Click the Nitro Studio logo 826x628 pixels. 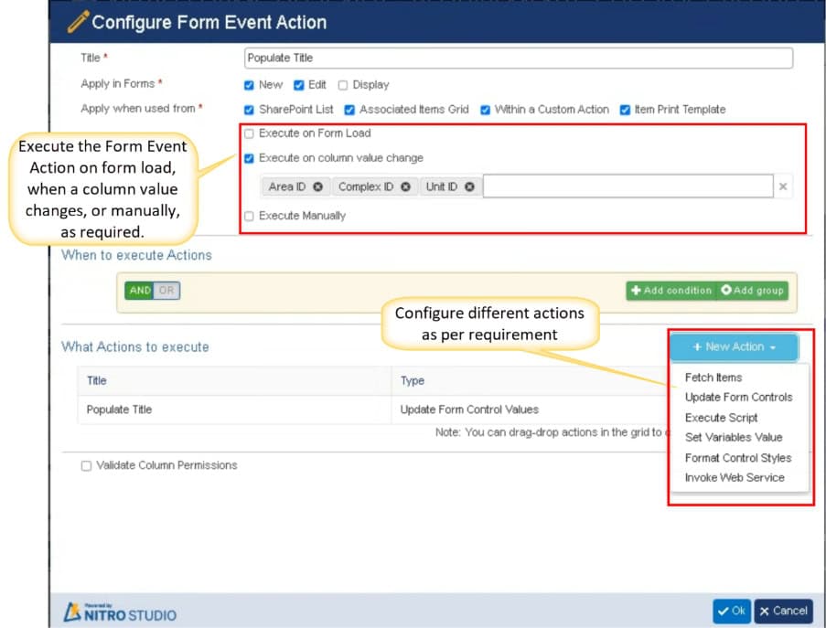[x=121, y=612]
